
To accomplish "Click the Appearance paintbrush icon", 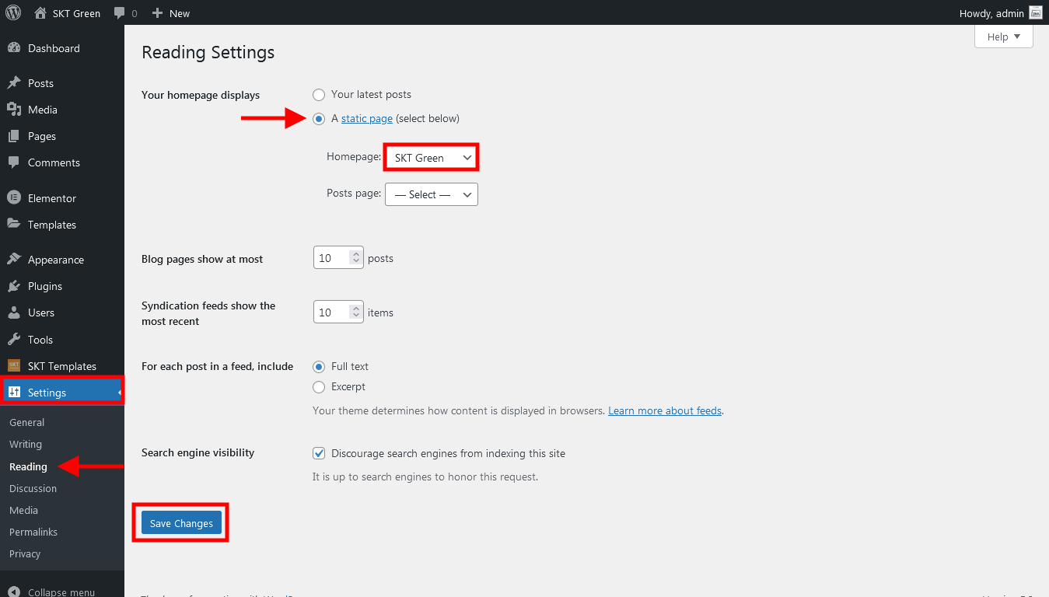I will [x=14, y=260].
